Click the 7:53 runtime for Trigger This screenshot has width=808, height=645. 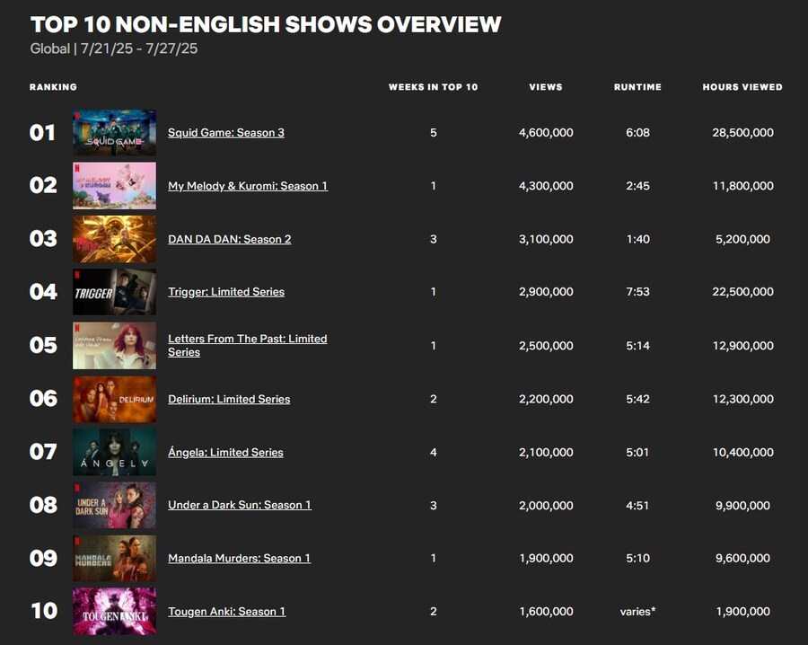pyautogui.click(x=638, y=292)
